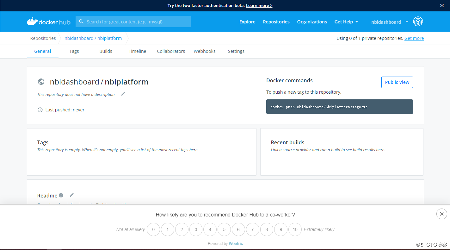The image size is (450, 250).
Task: Click the signal icon in the top right corner
Action: pyautogui.click(x=418, y=21)
